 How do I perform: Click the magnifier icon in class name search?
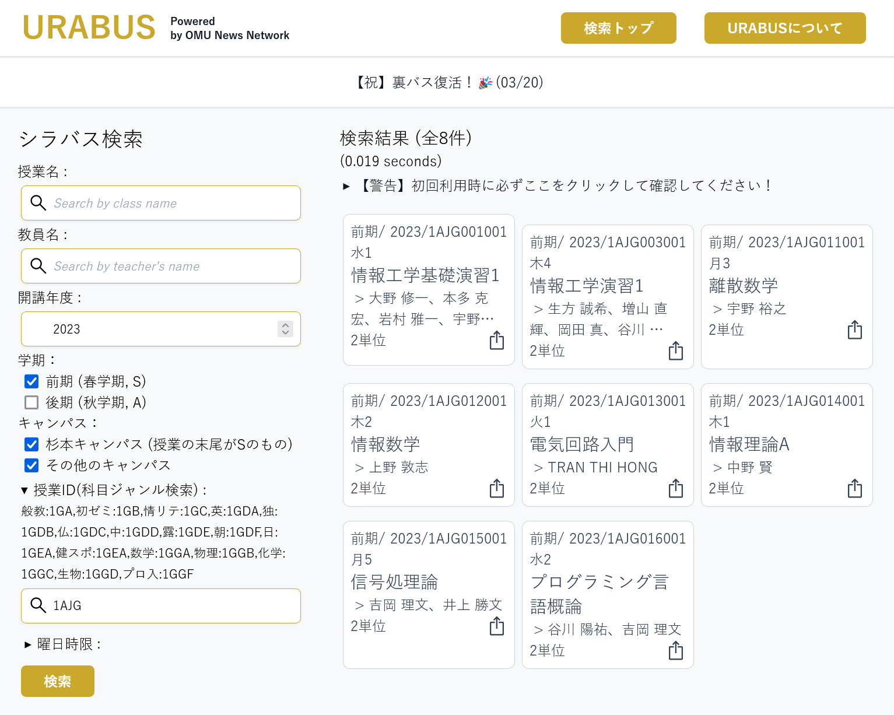pos(38,203)
